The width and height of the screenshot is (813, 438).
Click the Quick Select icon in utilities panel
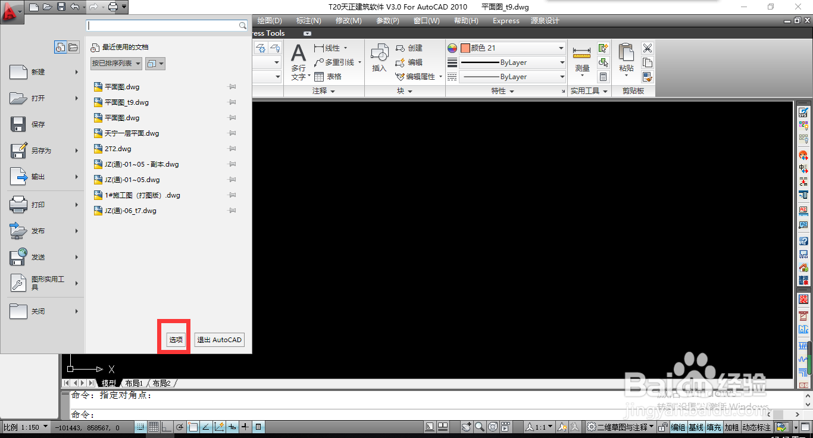[x=603, y=48]
